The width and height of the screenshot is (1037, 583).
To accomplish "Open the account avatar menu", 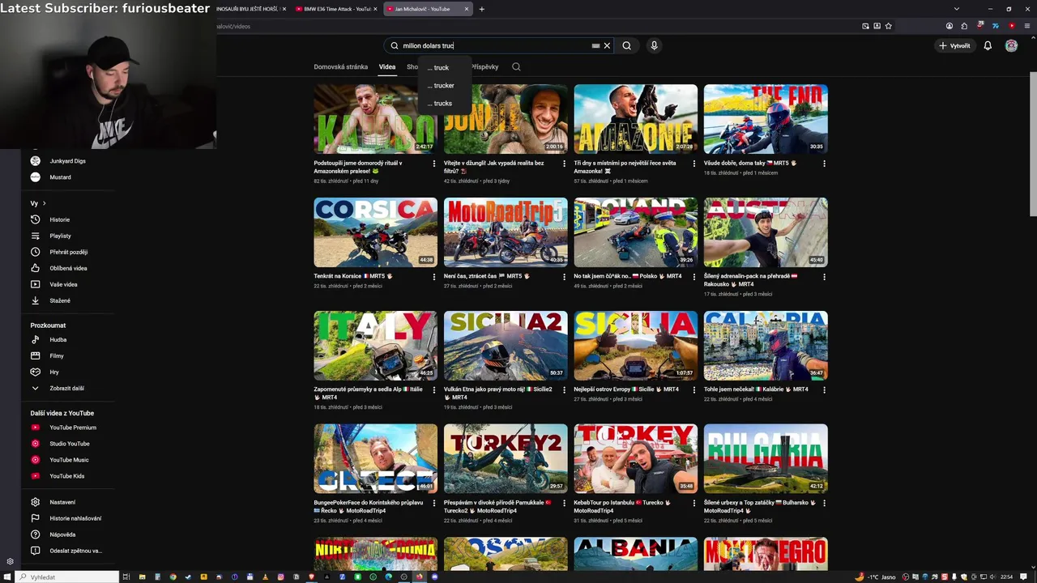I will [x=1011, y=46].
